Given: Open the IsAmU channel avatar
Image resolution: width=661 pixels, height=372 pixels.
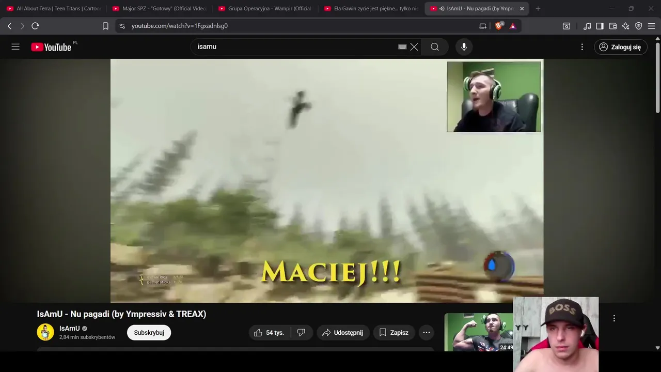Looking at the screenshot, I should tap(45, 332).
